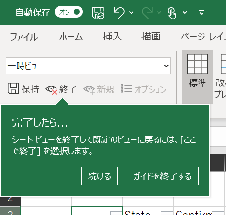Click the grayed-out Redo arrow icon

pyautogui.click(x=147, y=13)
